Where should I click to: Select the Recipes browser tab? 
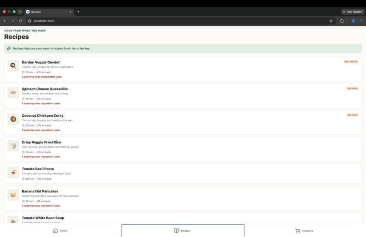tap(49, 12)
